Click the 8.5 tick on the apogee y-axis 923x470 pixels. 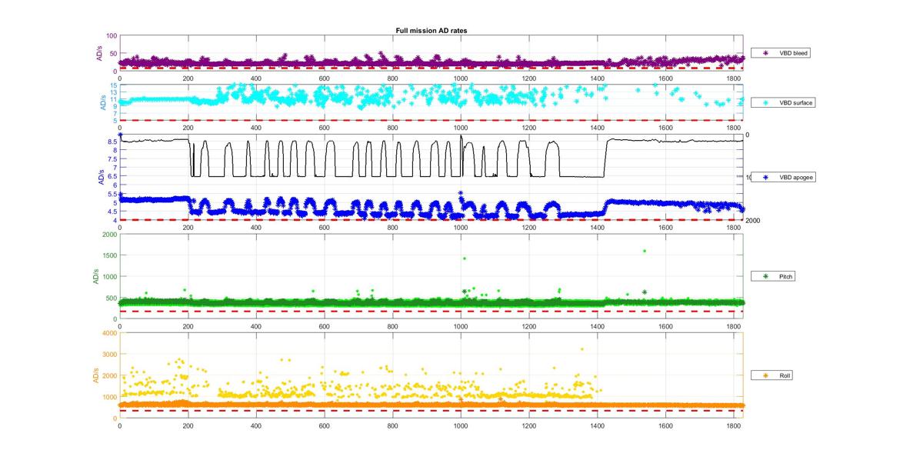pos(113,142)
